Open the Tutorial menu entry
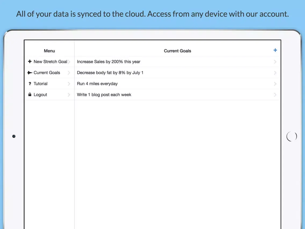 click(x=49, y=84)
